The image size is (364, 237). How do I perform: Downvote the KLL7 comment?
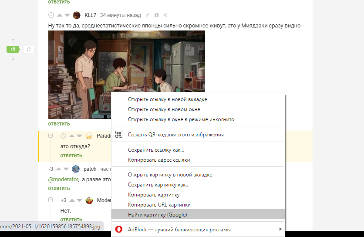67,15
